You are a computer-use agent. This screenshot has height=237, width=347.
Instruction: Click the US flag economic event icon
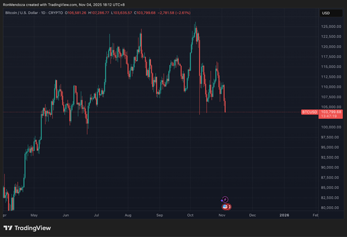click(x=225, y=206)
